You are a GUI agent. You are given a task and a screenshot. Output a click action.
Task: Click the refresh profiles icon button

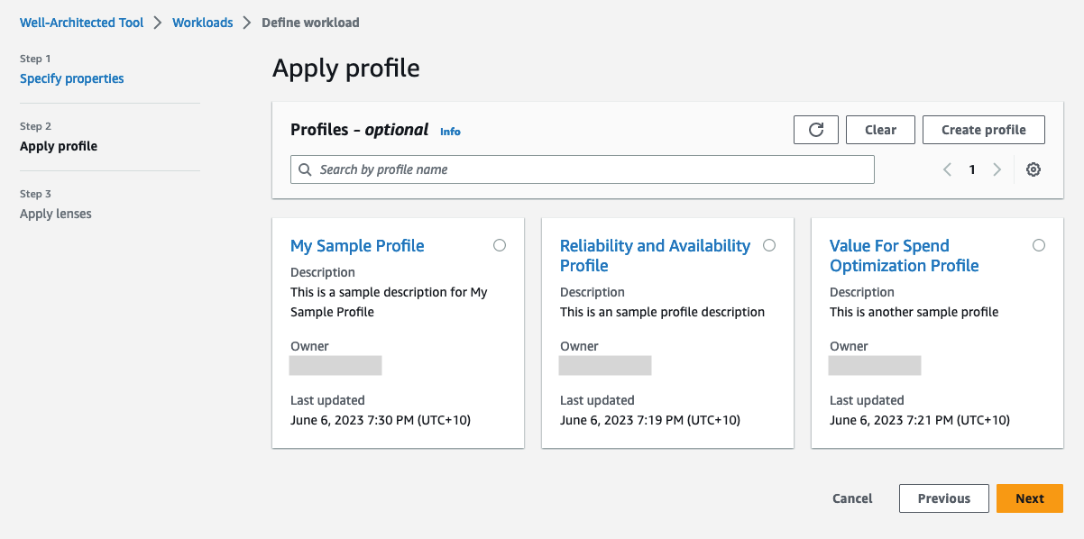point(816,130)
